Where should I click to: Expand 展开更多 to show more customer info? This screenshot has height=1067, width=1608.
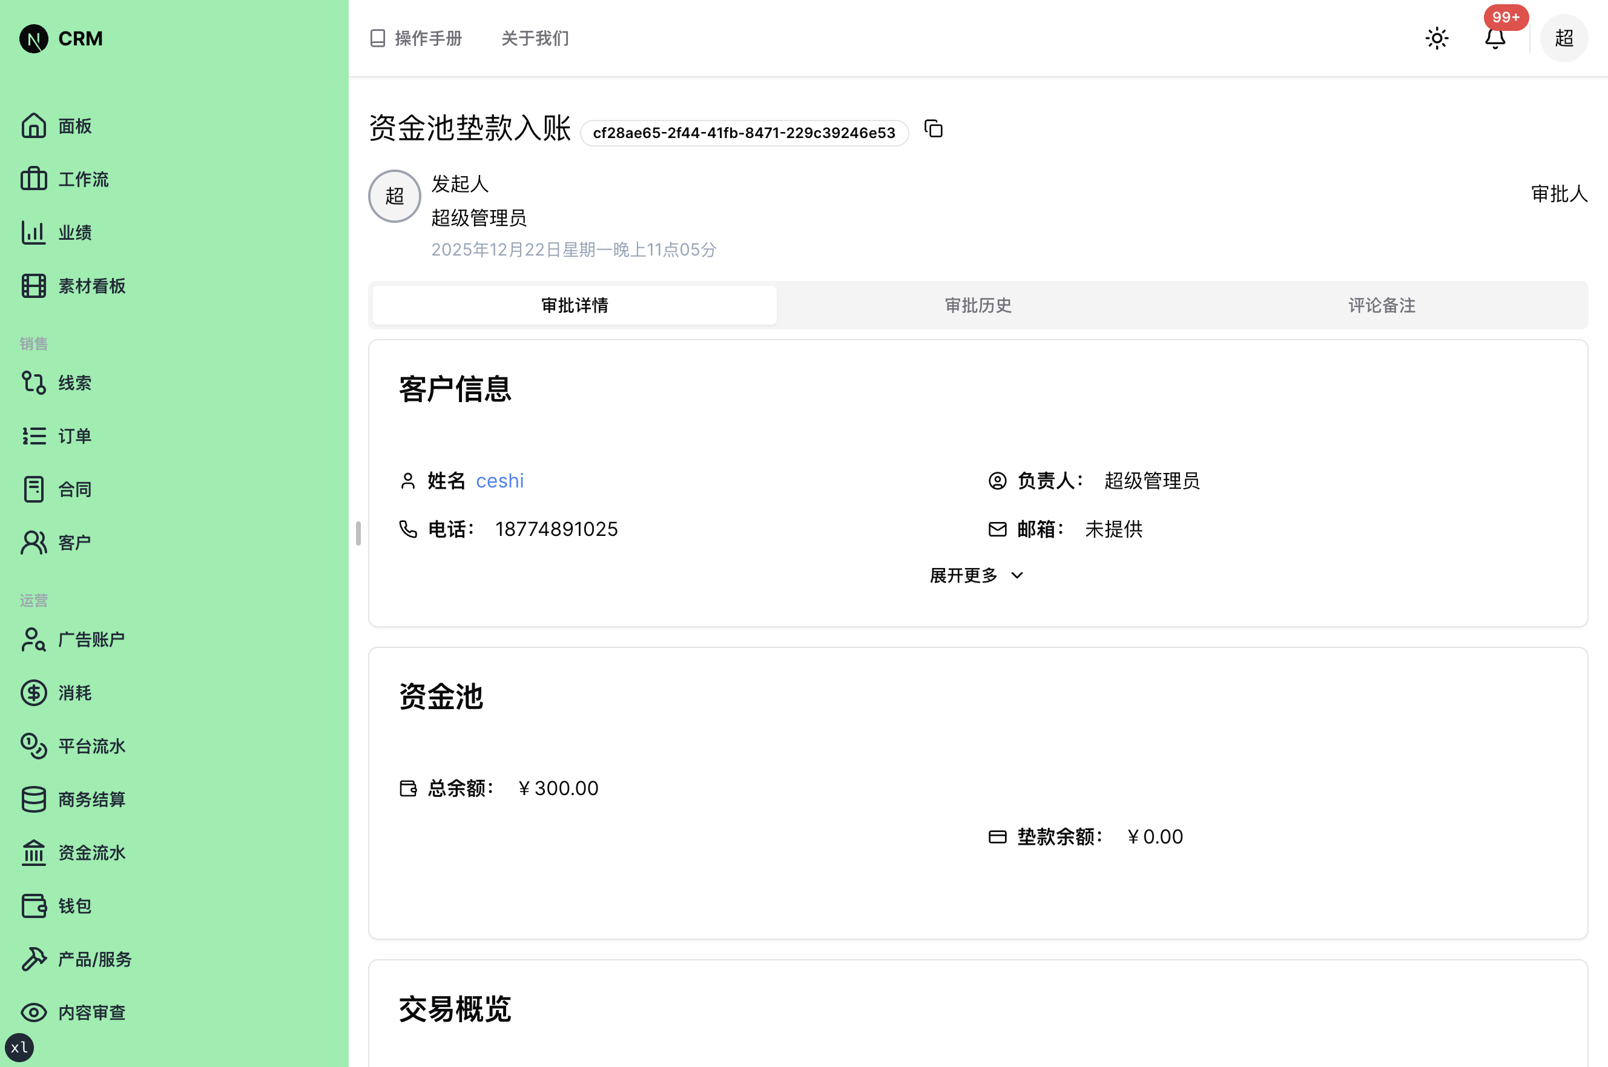tap(976, 575)
